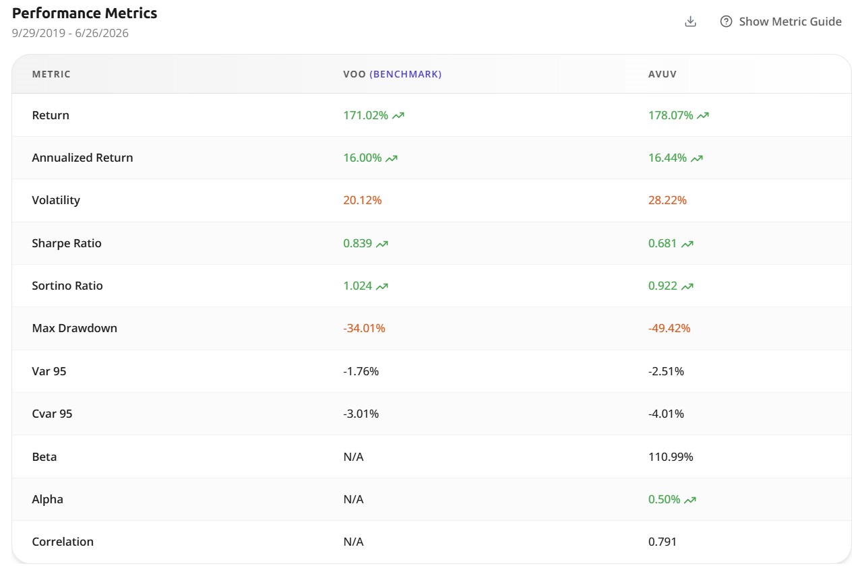
Task: Click the trend arrow beside 0.681
Action: click(687, 244)
